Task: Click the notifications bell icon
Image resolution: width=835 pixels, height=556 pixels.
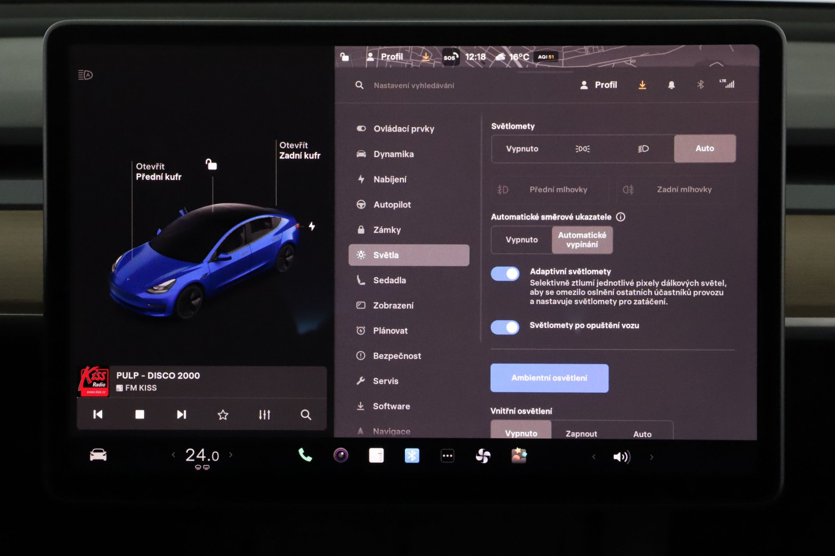Action: coord(671,85)
